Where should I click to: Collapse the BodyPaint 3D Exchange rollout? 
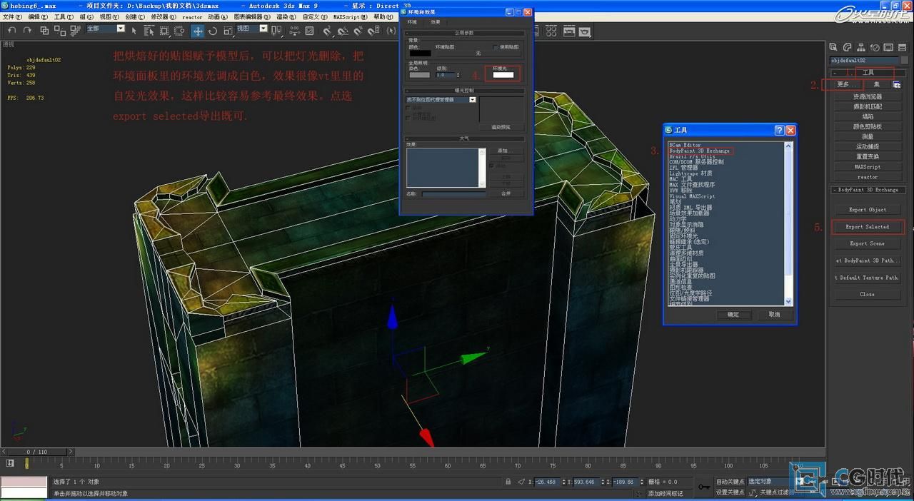click(x=867, y=190)
